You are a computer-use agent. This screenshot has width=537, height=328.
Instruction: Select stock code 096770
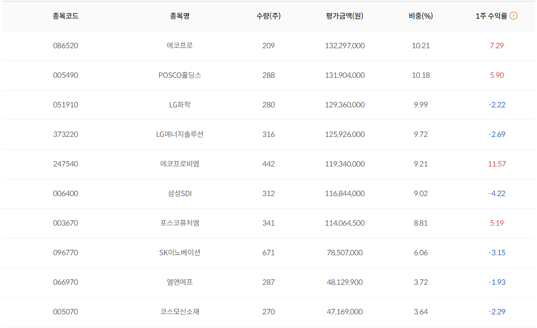(x=66, y=253)
